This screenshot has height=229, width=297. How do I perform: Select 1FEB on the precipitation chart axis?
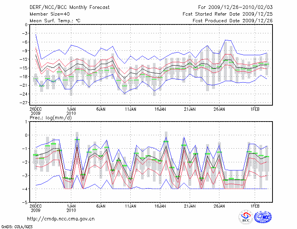[x=255, y=206]
